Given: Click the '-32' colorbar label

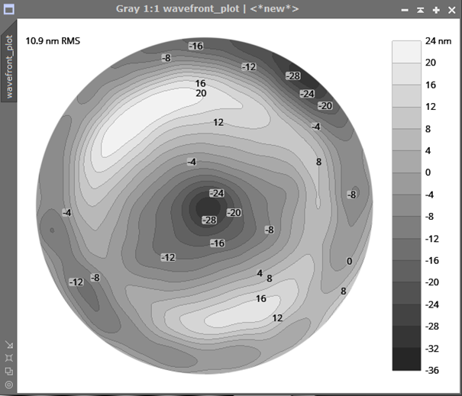Looking at the screenshot, I should coord(432,349).
